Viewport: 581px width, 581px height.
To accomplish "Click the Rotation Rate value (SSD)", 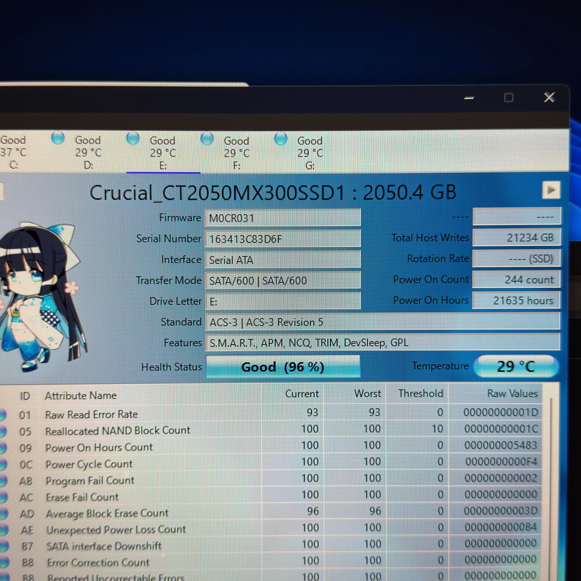I will (516, 258).
